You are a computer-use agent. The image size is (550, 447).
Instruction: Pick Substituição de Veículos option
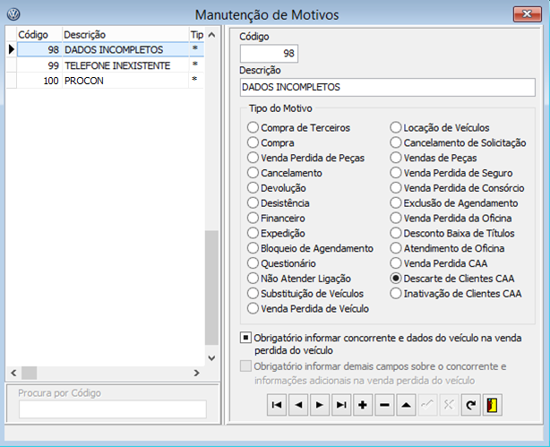(305, 294)
